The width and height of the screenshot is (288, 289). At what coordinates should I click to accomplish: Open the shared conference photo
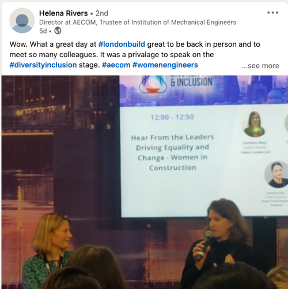point(145,182)
